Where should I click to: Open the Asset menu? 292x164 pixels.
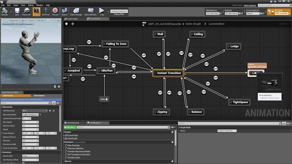(x=15, y=5)
